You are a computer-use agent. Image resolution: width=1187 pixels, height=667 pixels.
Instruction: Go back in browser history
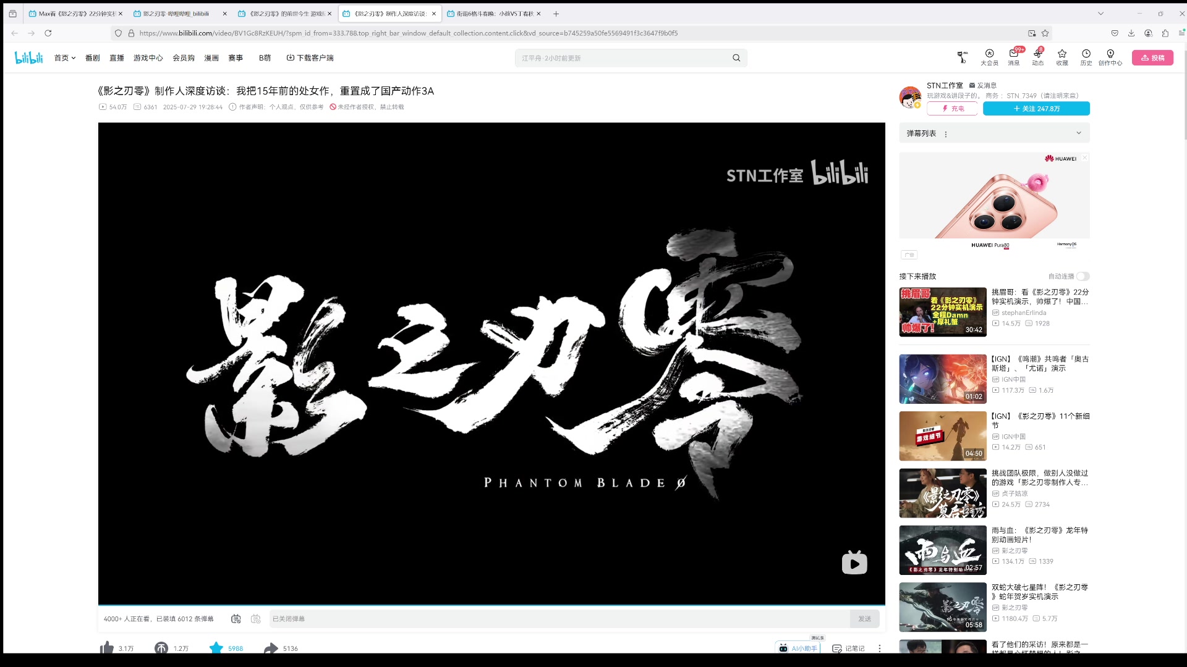[15, 33]
